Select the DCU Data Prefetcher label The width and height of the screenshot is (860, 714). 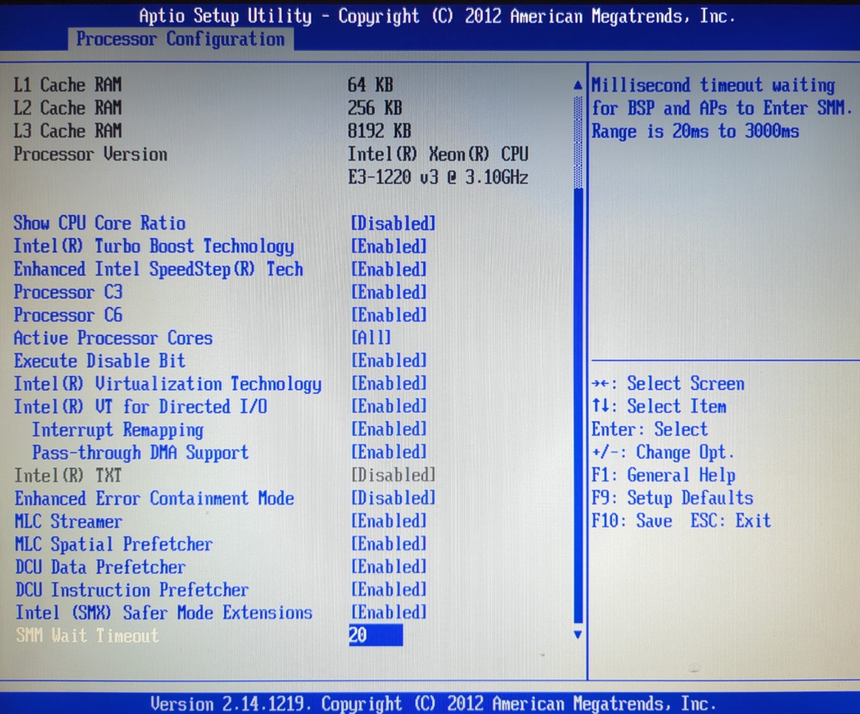click(x=100, y=567)
